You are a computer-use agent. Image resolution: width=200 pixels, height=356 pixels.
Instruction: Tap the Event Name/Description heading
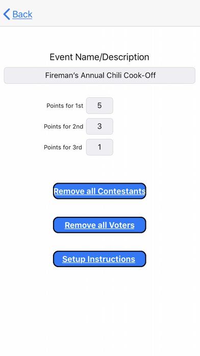[x=99, y=57]
